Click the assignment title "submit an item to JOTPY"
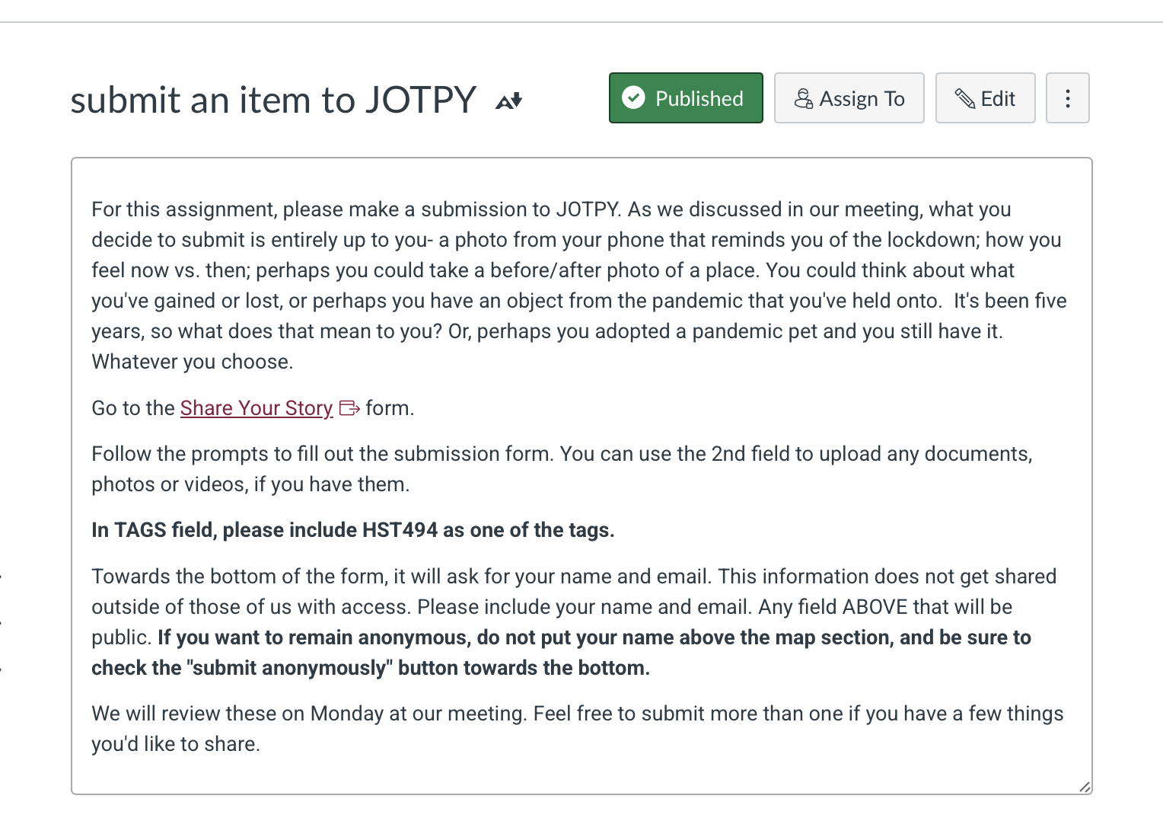The width and height of the screenshot is (1163, 821). [273, 100]
